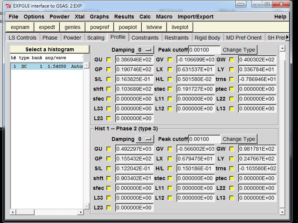Click profile pane scrollbar down arrow
The width and height of the screenshot is (298, 223).
tap(283, 212)
